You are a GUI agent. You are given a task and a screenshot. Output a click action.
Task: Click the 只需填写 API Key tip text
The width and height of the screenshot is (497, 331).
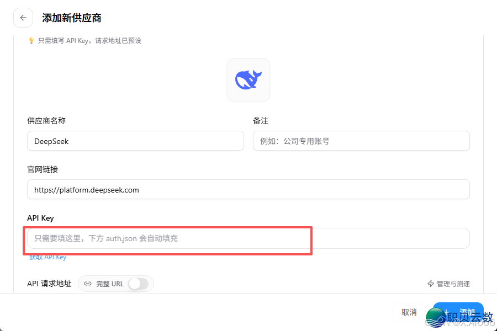(89, 40)
